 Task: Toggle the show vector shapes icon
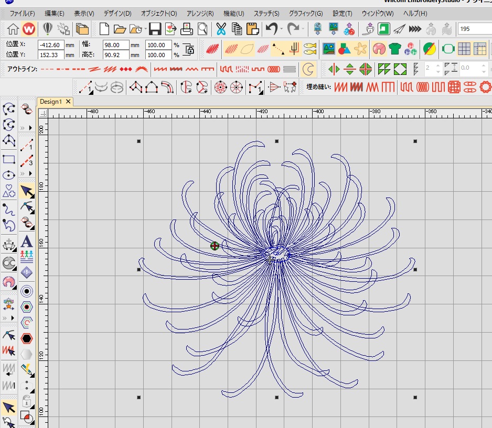pos(344,49)
